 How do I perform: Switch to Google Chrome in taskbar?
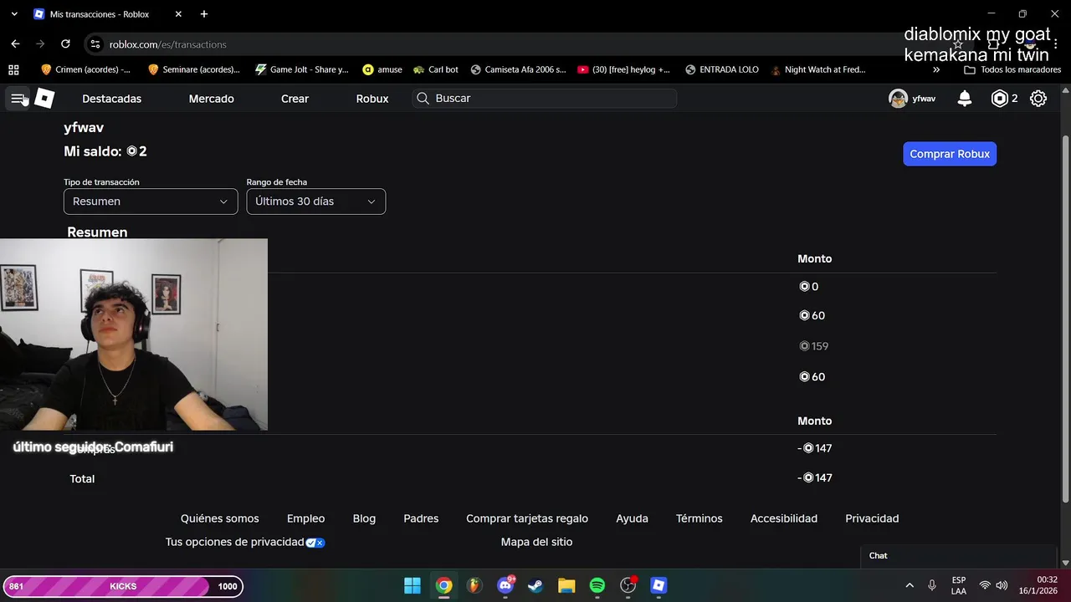443,585
